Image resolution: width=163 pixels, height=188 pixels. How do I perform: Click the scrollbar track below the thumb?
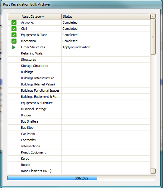pyautogui.click(x=153, y=111)
